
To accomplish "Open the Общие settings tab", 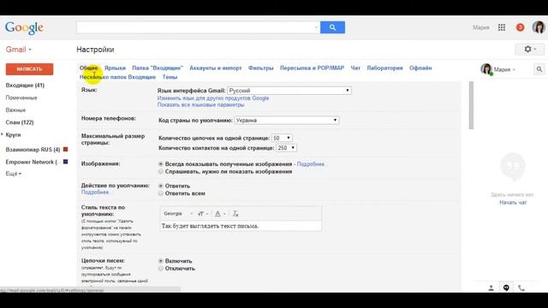I will (x=89, y=68).
